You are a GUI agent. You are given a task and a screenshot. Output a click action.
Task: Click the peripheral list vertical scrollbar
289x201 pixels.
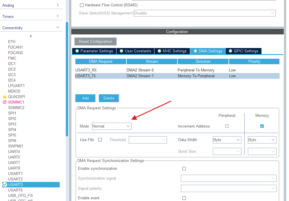point(67,79)
